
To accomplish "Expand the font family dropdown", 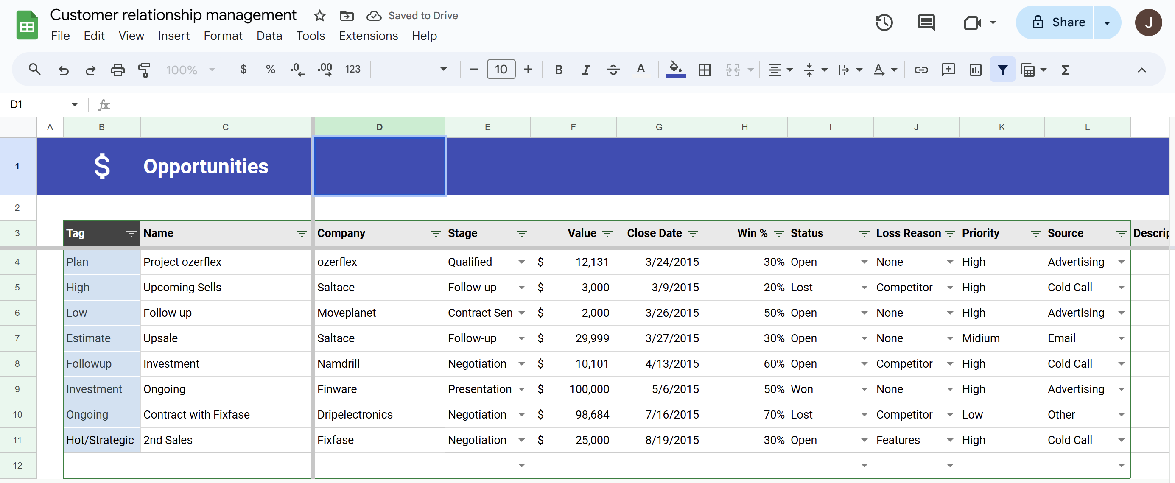I will pyautogui.click(x=442, y=70).
